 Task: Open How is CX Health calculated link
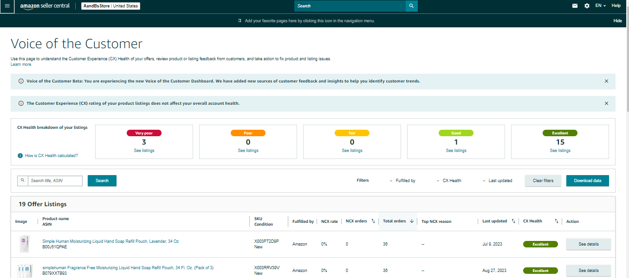pos(52,156)
